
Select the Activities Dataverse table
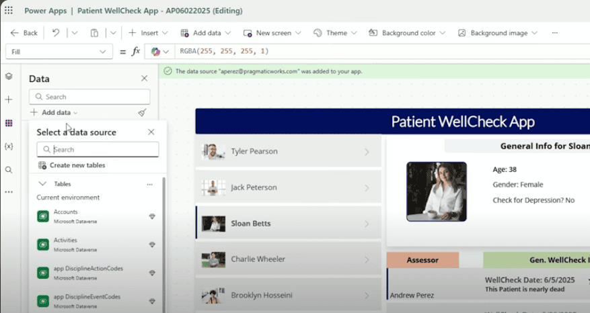tap(96, 244)
